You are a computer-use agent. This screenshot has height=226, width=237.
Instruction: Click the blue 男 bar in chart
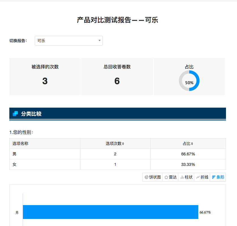pyautogui.click(x=111, y=212)
